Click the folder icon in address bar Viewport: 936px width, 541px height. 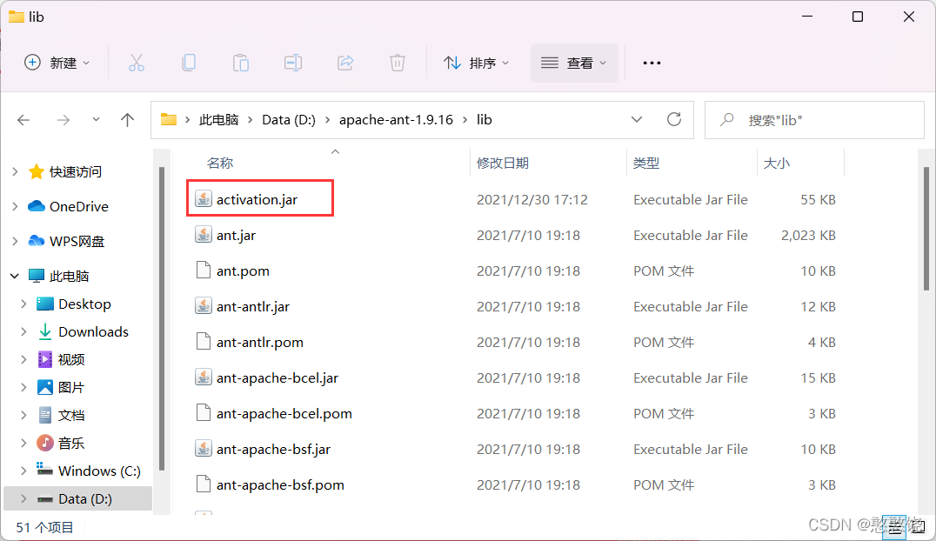tap(169, 119)
